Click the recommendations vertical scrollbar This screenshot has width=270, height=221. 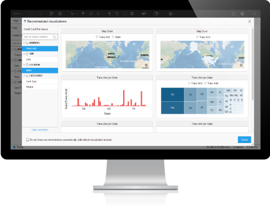pos(252,64)
